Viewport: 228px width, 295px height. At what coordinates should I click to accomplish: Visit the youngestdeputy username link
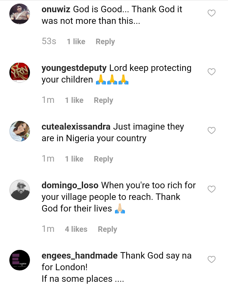74,68
